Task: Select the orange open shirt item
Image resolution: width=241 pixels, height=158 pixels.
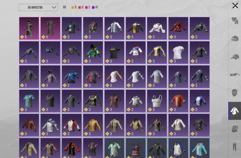Action: coord(178,101)
